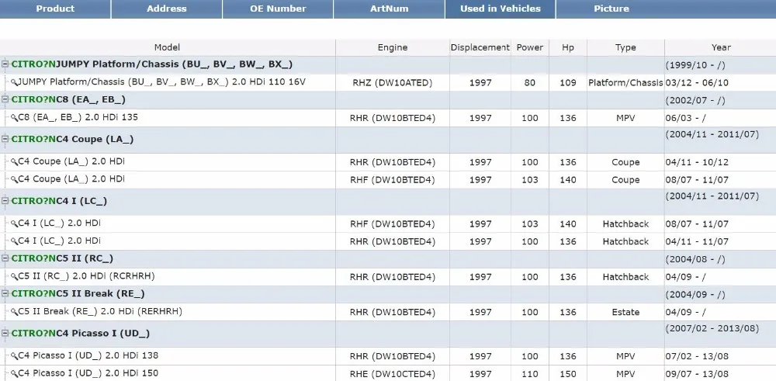Open model JUMPY Platform/Chassis 2.0 HDi 110 16V
This screenshot has width=776, height=381.
161,81
